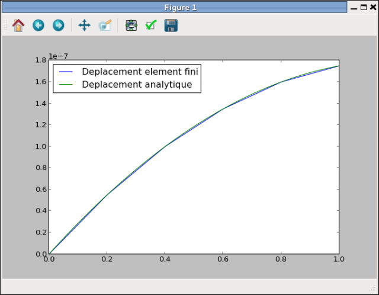Go forward to the next view
The width and height of the screenshot is (379, 295).
pyautogui.click(x=58, y=25)
